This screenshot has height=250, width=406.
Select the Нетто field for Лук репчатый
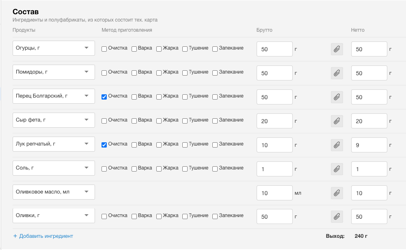(369, 145)
